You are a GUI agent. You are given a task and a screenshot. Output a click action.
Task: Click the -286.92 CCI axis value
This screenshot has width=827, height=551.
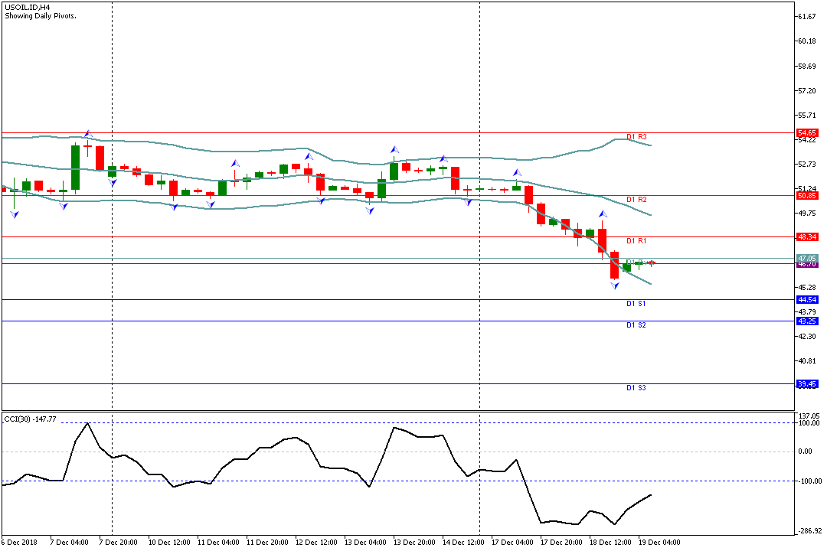point(810,531)
